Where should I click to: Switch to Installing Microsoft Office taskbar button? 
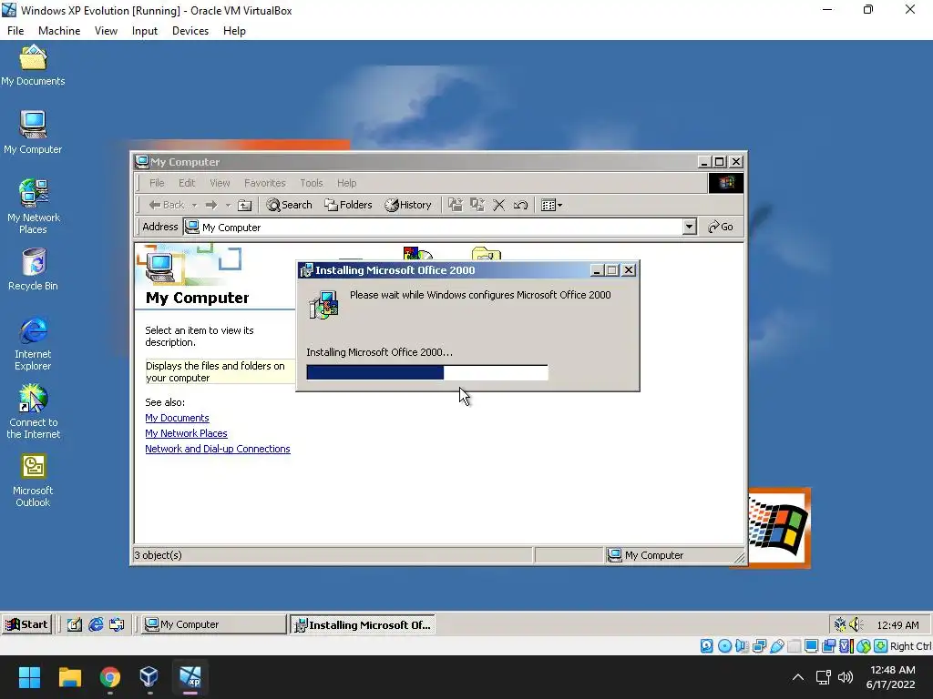(363, 624)
